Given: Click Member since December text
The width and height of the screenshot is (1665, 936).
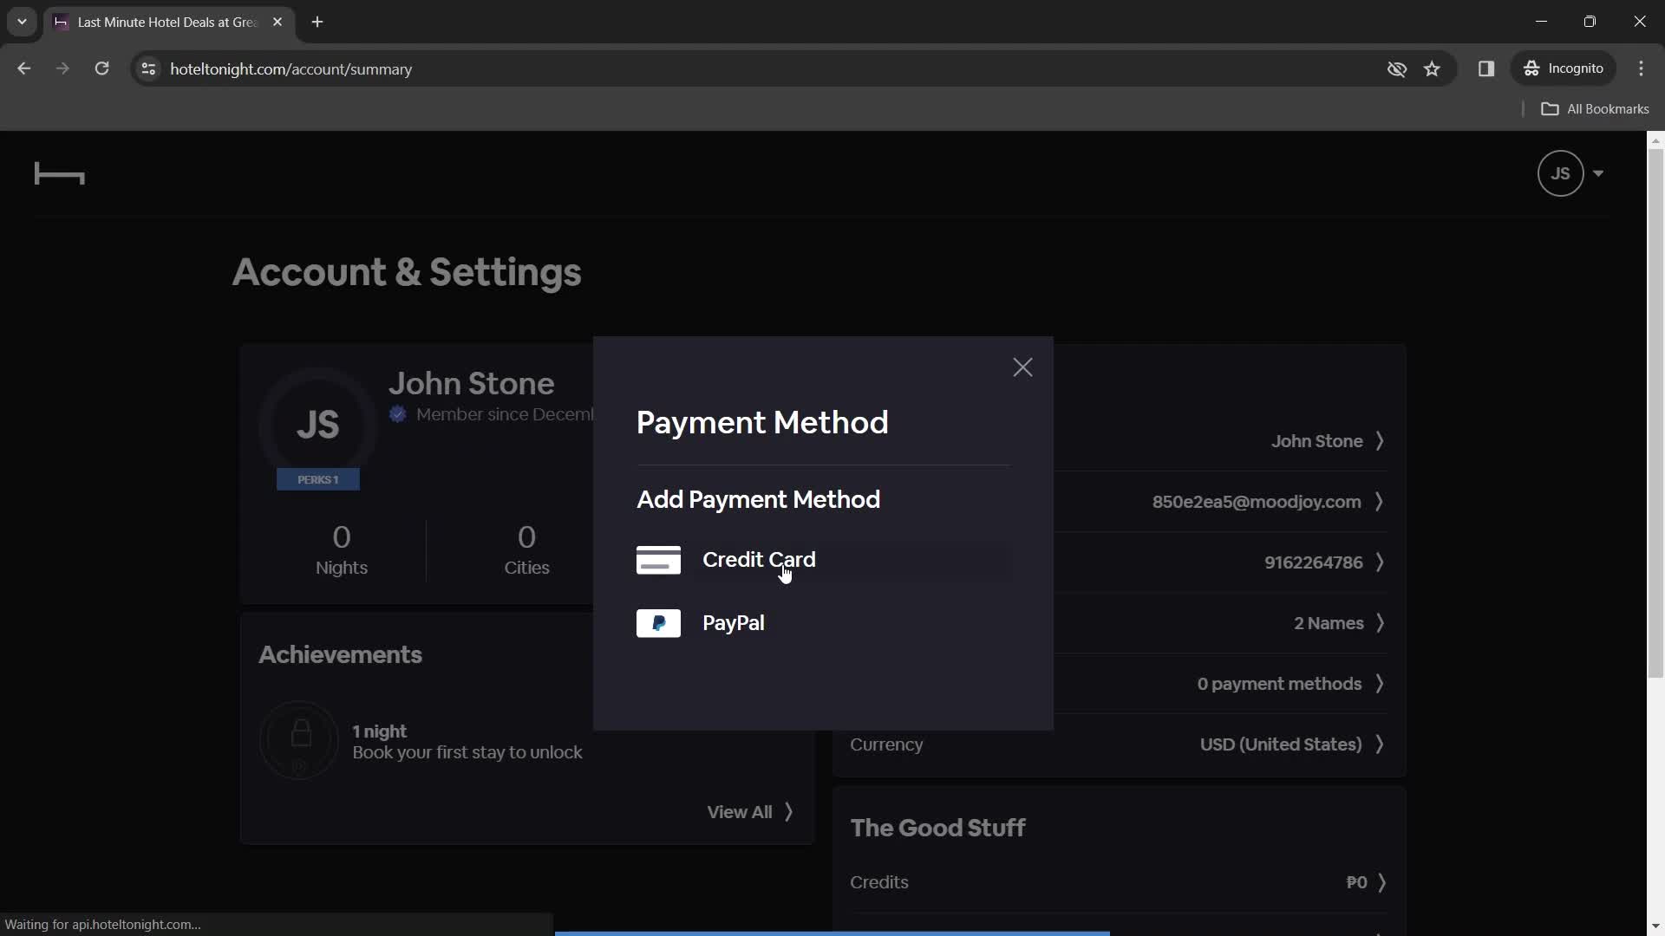Looking at the screenshot, I should pyautogui.click(x=505, y=414).
